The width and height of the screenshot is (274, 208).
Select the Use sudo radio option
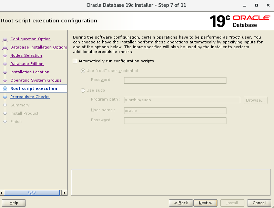(83, 91)
